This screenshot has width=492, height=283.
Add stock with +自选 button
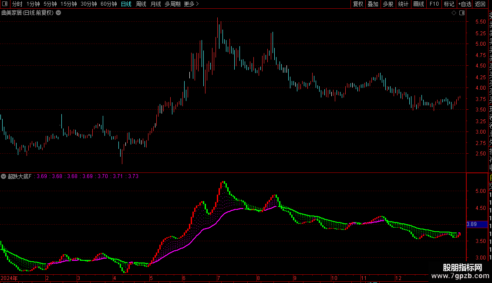(x=465, y=4)
